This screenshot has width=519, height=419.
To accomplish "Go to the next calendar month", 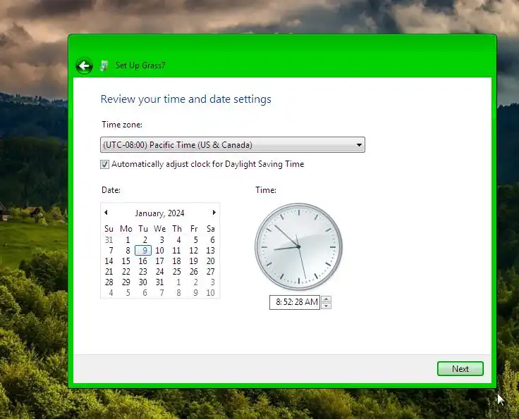I will point(214,213).
